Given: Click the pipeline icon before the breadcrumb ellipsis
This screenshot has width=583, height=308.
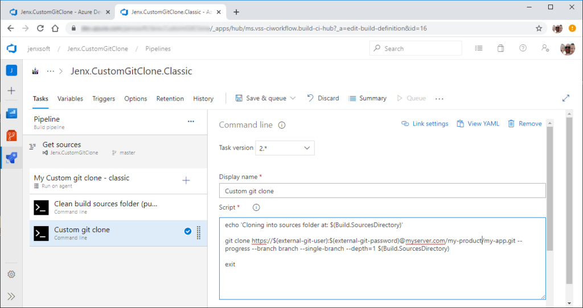Looking at the screenshot, I should (36, 71).
